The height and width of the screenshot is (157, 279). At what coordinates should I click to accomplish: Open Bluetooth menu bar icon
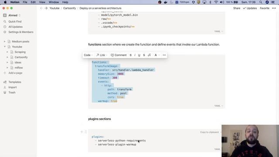(210, 2)
